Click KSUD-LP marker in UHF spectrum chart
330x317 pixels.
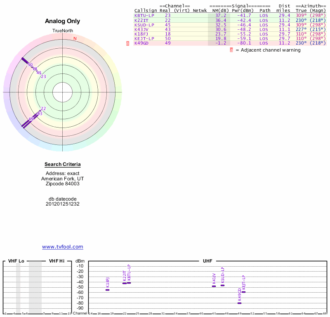pyautogui.click(x=222, y=285)
